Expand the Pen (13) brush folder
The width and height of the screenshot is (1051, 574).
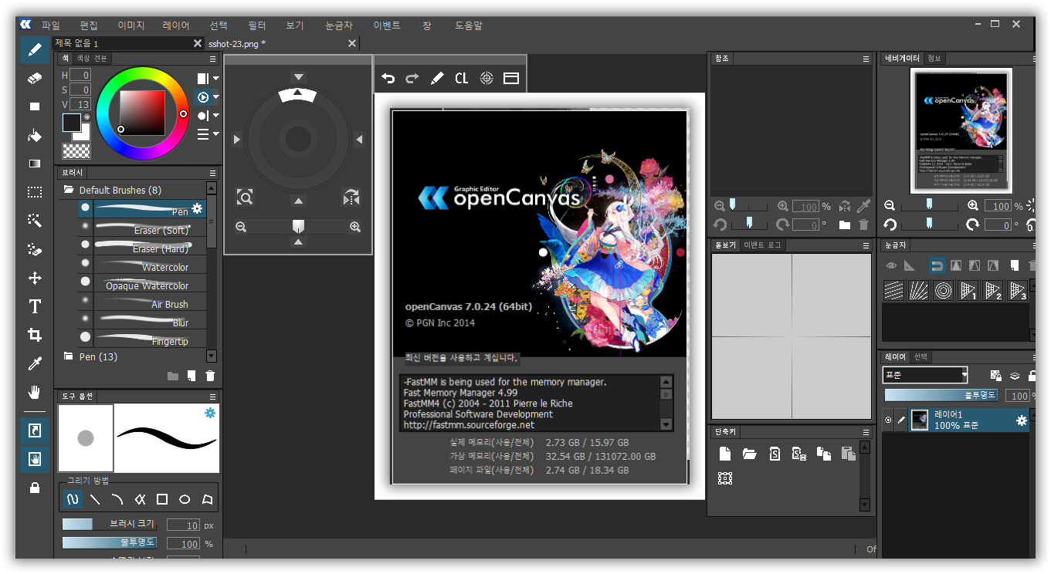[68, 356]
